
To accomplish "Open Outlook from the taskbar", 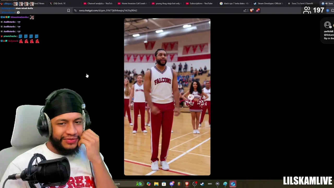I will pyautogui.click(x=233, y=184).
